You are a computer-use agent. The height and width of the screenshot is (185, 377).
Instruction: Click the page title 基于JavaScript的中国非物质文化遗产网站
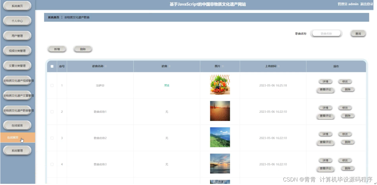coord(208,4)
